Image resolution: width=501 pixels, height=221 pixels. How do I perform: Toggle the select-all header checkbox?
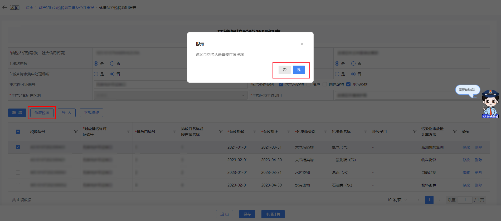click(x=18, y=132)
